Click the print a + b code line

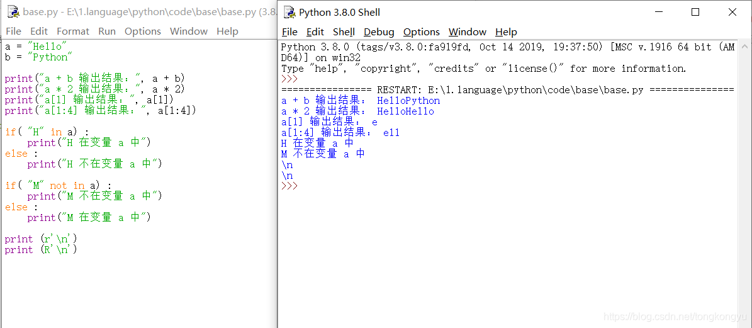(95, 78)
